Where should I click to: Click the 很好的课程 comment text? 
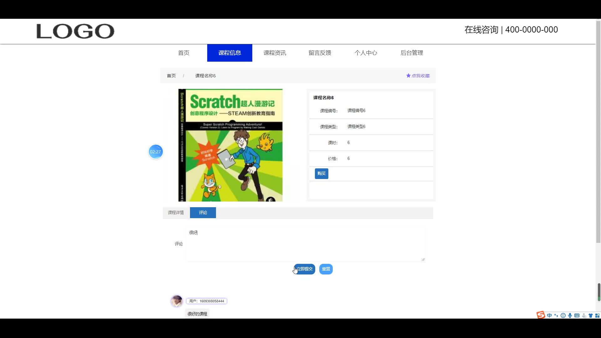(197, 314)
